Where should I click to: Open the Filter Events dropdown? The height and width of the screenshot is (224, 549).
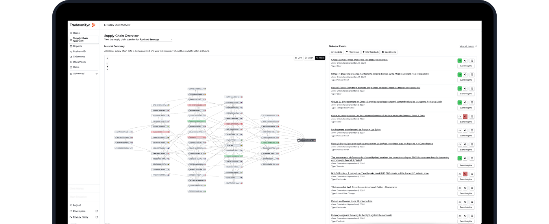pyautogui.click(x=353, y=52)
